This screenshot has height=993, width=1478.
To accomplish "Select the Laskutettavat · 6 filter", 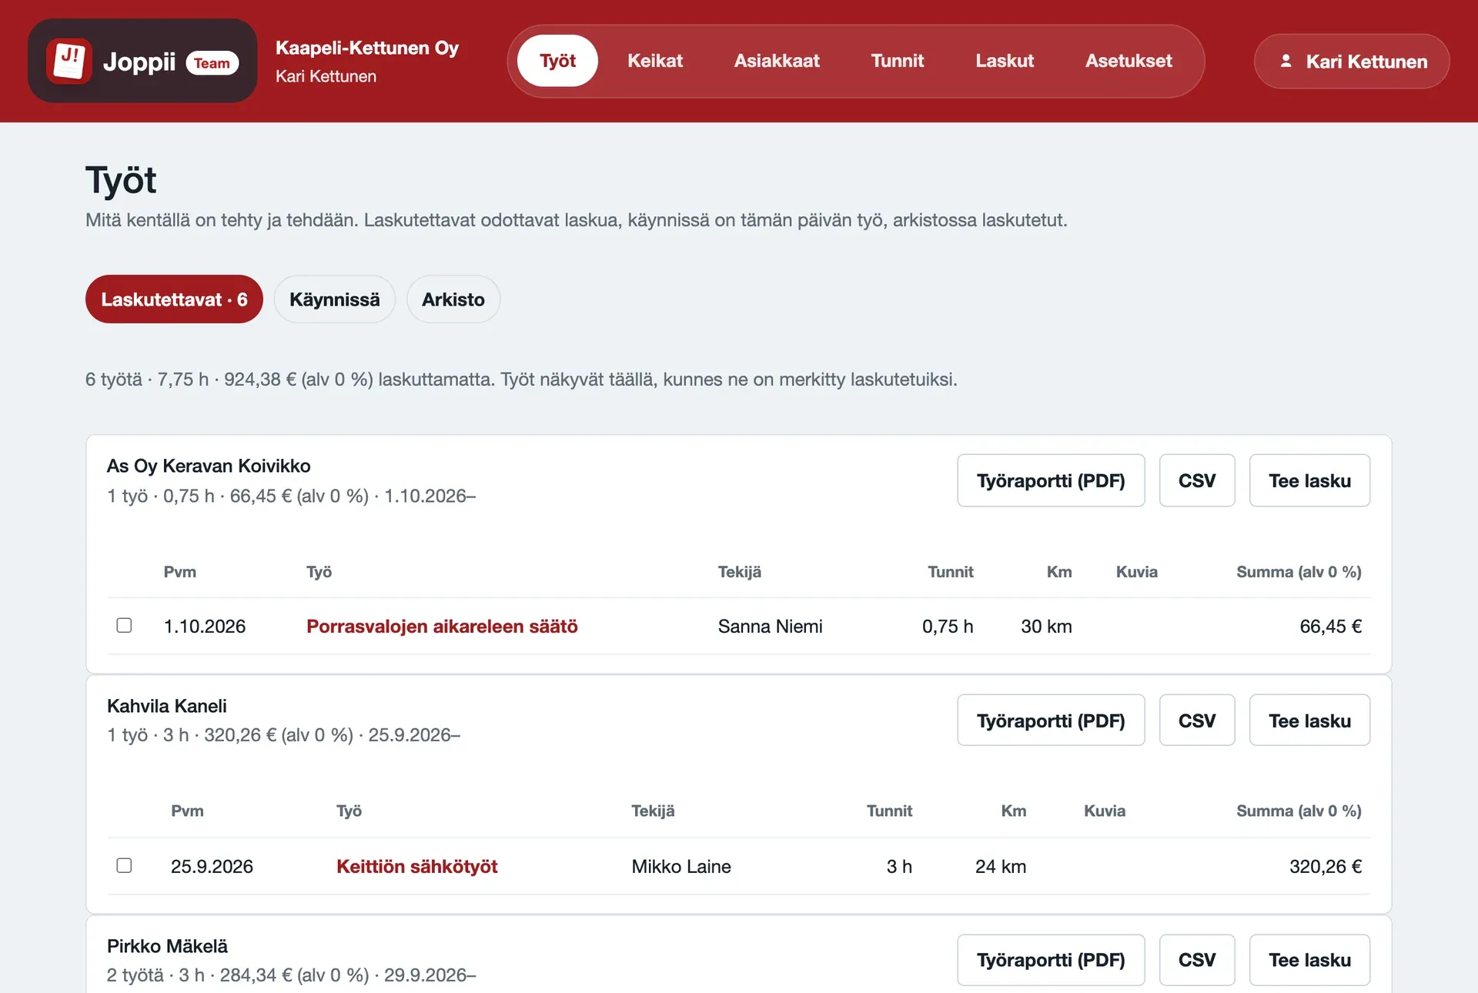I will tap(174, 299).
